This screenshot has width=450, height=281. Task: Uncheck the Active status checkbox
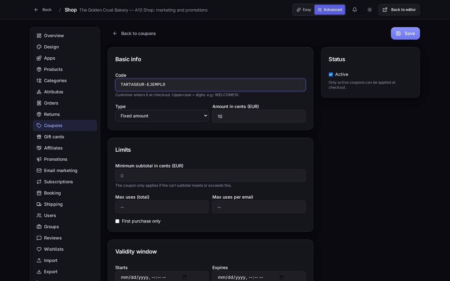[x=331, y=75]
